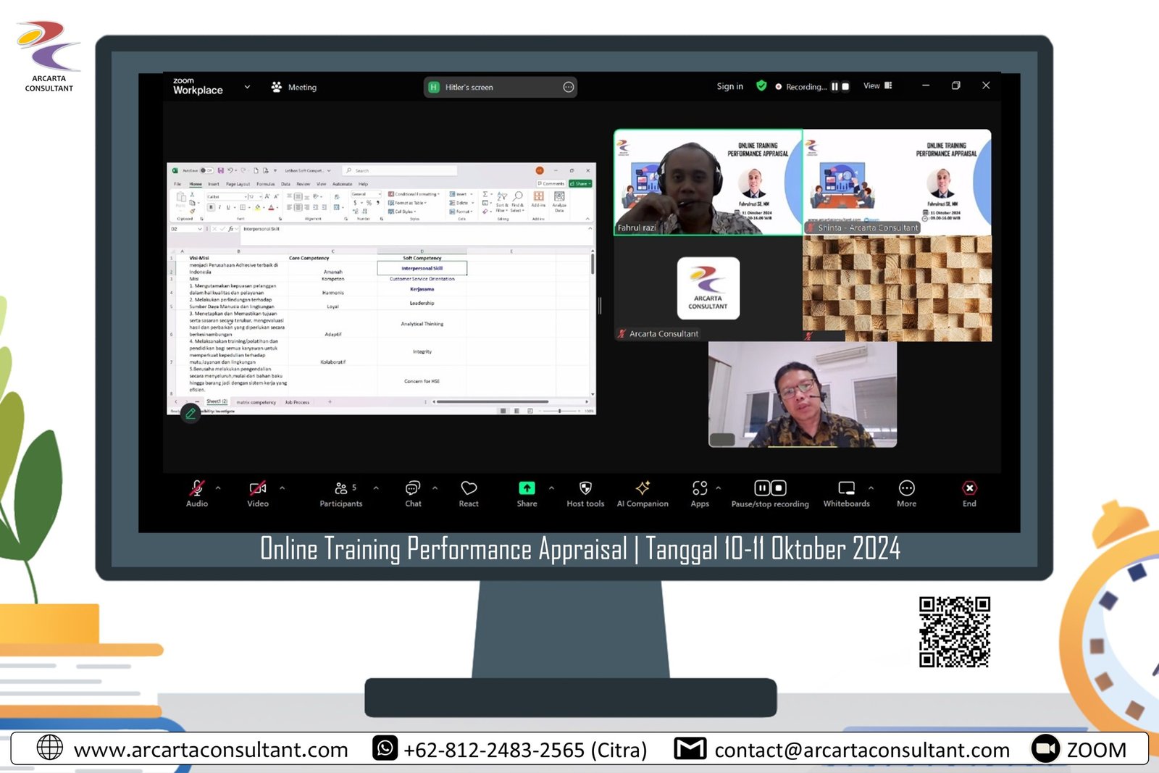1159x773 pixels.
Task: Click the React heart icon
Action: (469, 489)
